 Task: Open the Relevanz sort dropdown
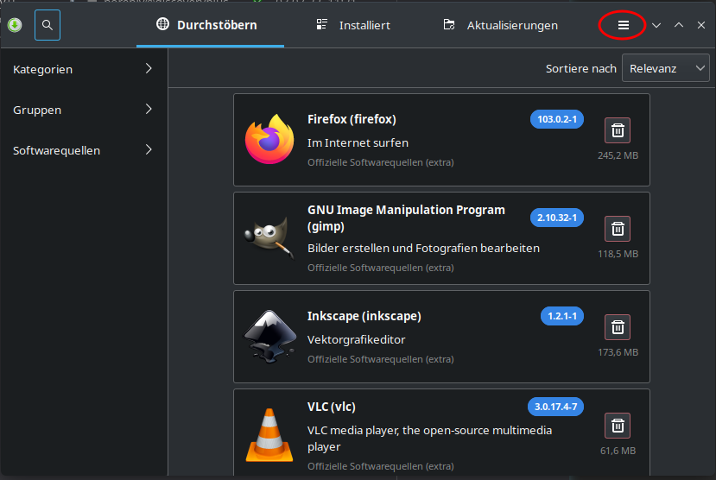point(665,69)
